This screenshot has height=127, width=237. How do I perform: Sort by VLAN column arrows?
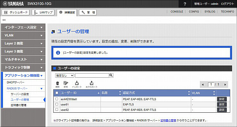coord(214,93)
